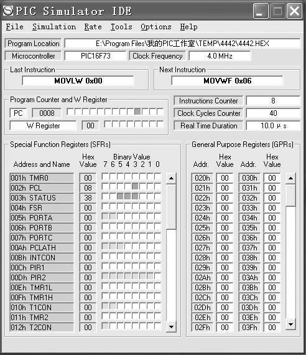306x355 pixels.
Task: Click the PCL hex value 08
Action: (88, 188)
